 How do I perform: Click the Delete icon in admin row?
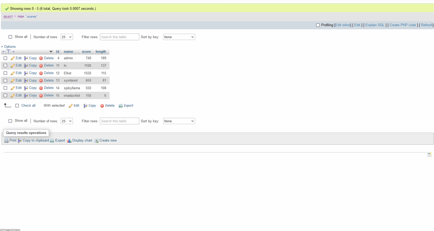[x=41, y=58]
